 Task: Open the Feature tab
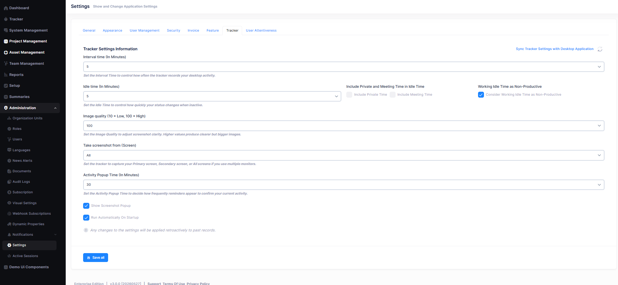[x=213, y=31]
